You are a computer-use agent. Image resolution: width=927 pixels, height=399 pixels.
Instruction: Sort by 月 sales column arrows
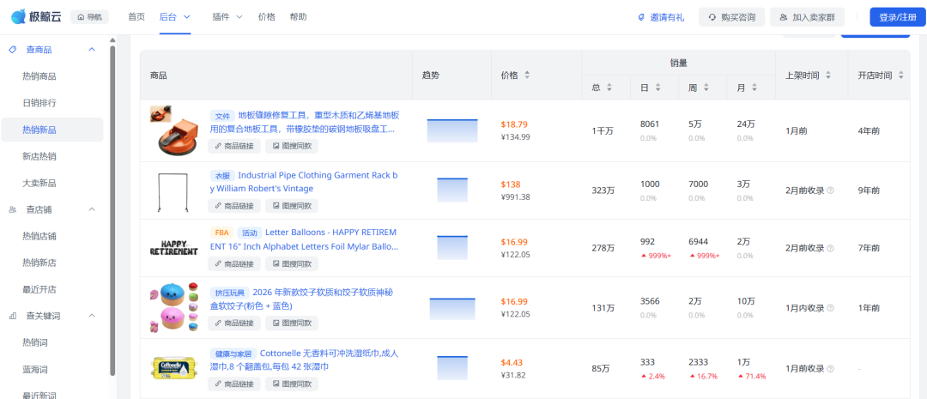754,88
